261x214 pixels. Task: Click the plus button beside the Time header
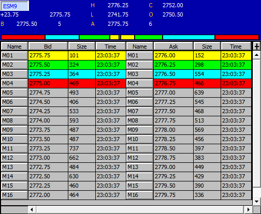tap(257, 47)
